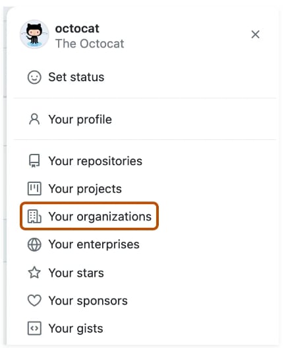Select Your projects menu item
The image size is (286, 348).
point(85,189)
